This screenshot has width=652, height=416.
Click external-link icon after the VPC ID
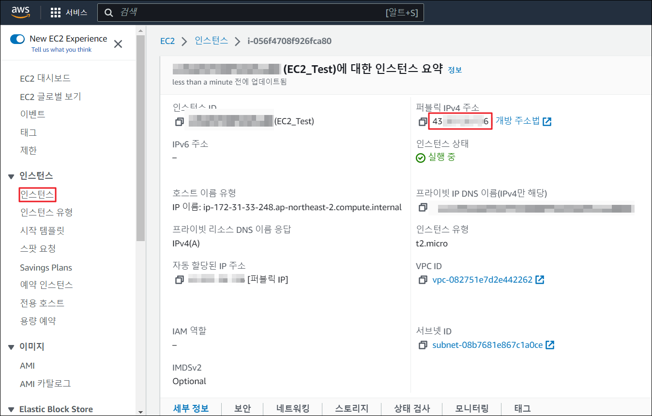pyautogui.click(x=540, y=280)
